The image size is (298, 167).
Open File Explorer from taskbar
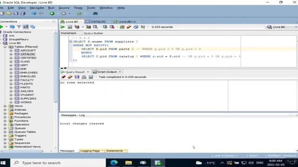pos(129,163)
